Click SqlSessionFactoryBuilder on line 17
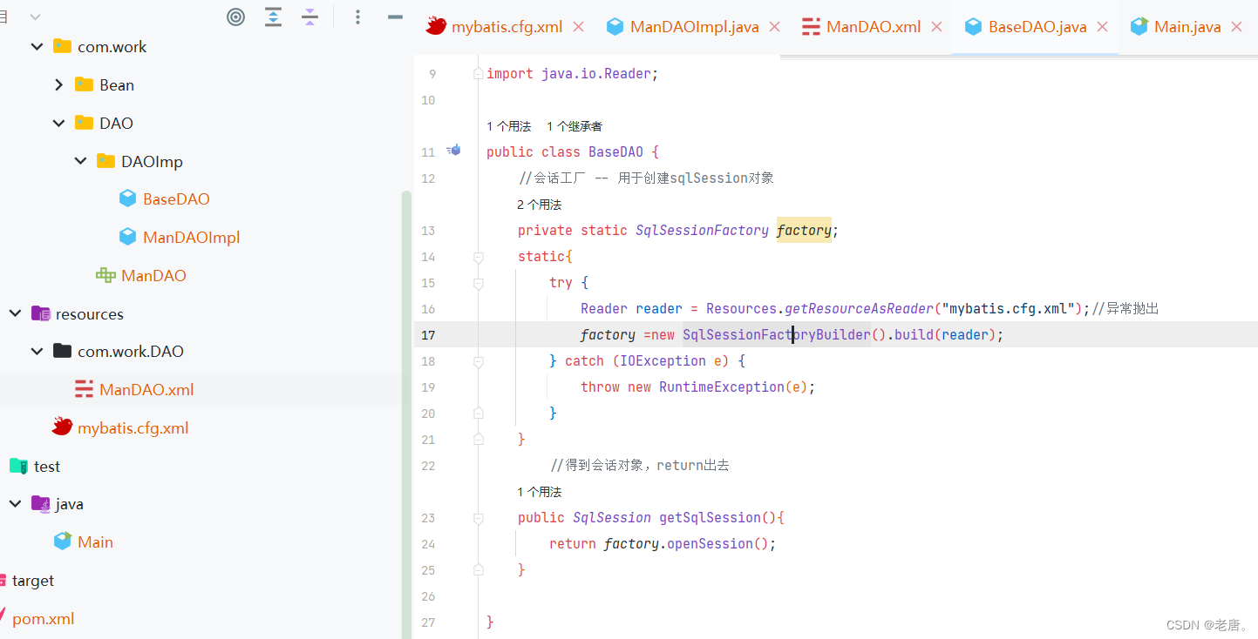The image size is (1258, 639). pyautogui.click(x=777, y=335)
